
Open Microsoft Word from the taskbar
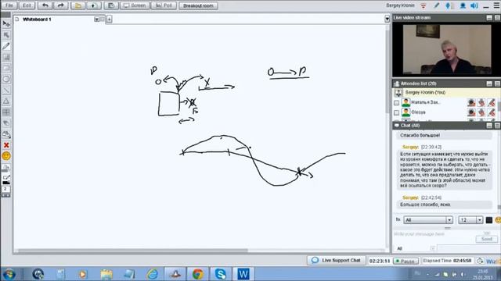[243, 274]
